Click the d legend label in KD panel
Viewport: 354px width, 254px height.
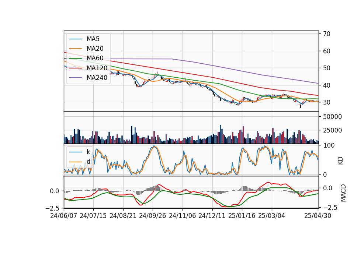click(88, 162)
